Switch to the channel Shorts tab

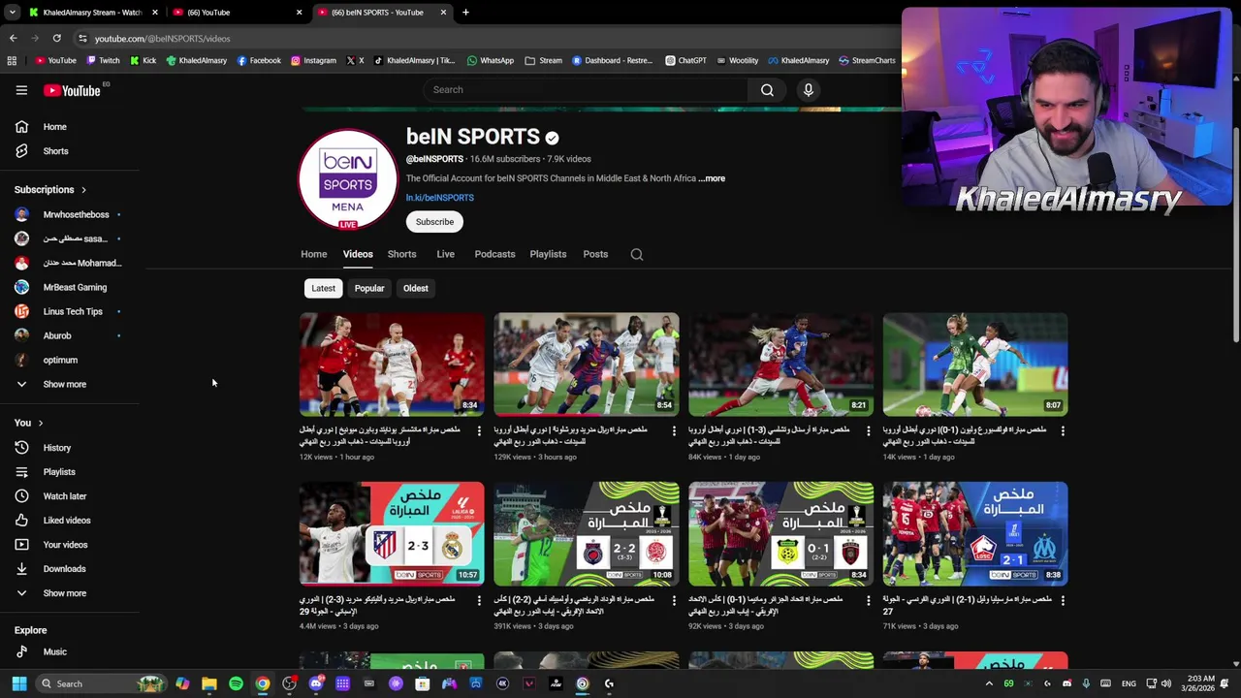[401, 254]
